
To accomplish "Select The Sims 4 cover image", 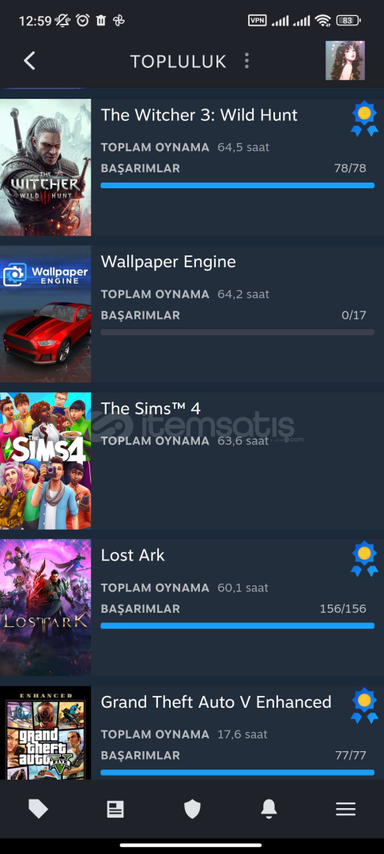I will [x=45, y=461].
